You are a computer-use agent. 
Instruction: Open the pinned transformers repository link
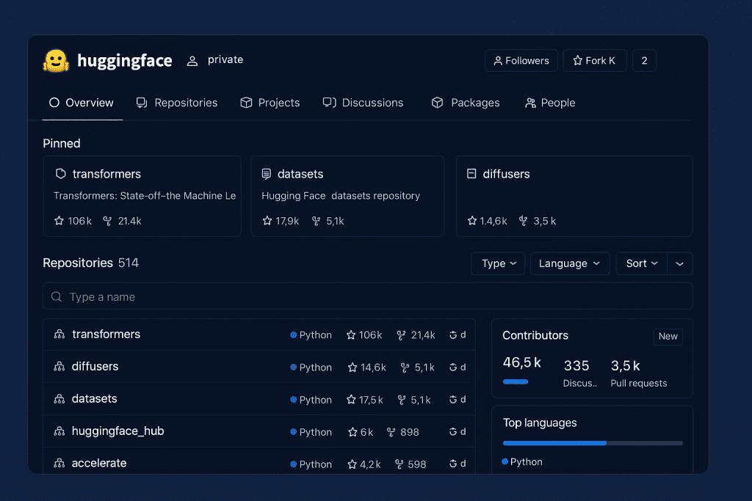coord(106,174)
